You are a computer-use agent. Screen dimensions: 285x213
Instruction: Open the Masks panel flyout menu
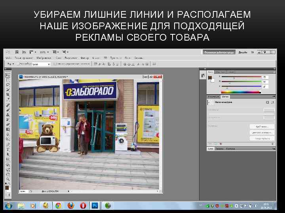(x=274, y=97)
